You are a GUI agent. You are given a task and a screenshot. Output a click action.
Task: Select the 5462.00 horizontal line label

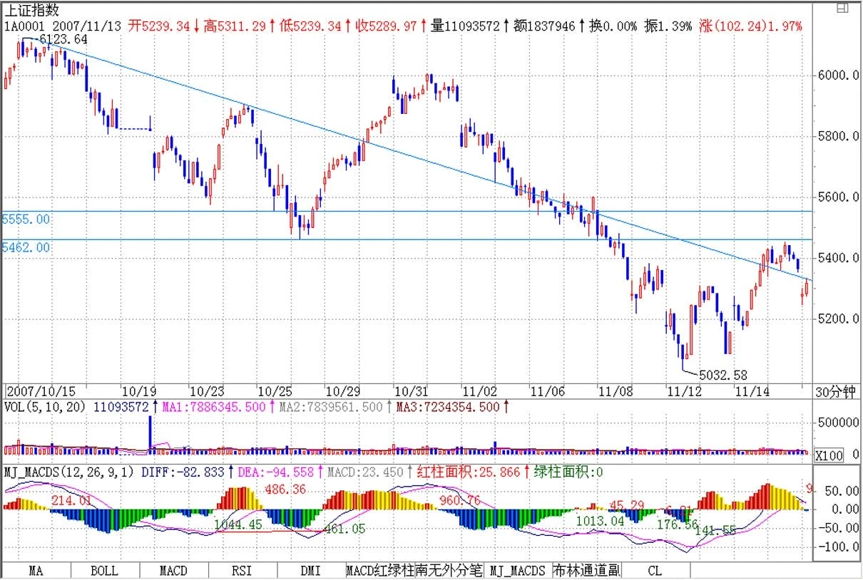point(26,247)
